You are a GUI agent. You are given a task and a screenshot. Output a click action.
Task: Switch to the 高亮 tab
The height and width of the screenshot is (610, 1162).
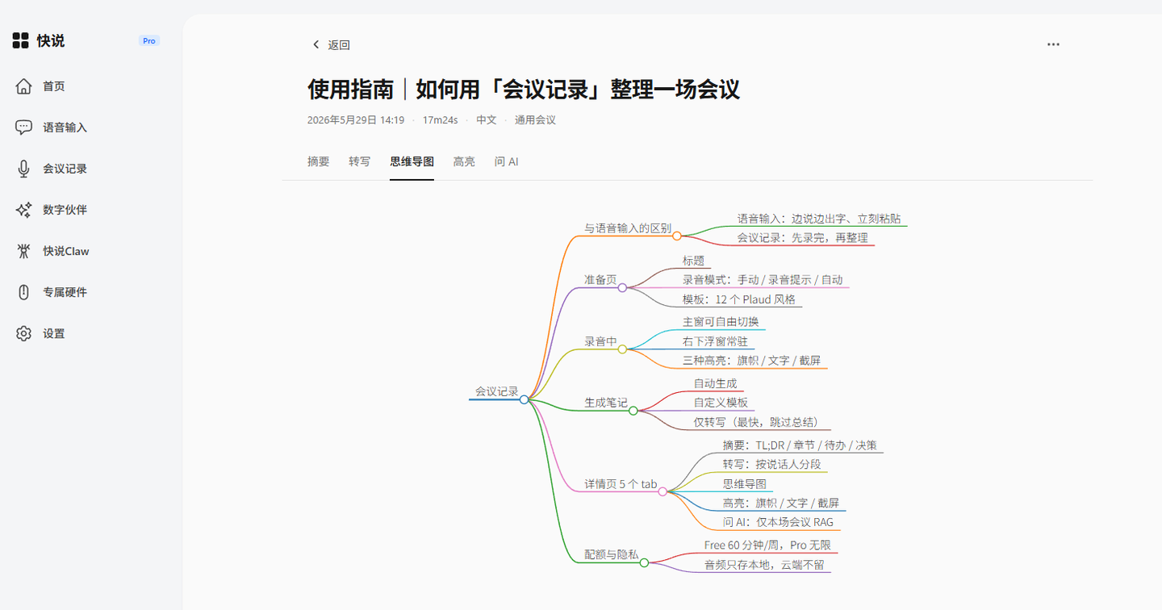[464, 161]
